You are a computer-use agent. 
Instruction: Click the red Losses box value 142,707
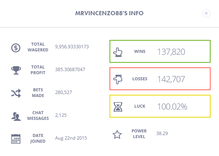(x=171, y=79)
